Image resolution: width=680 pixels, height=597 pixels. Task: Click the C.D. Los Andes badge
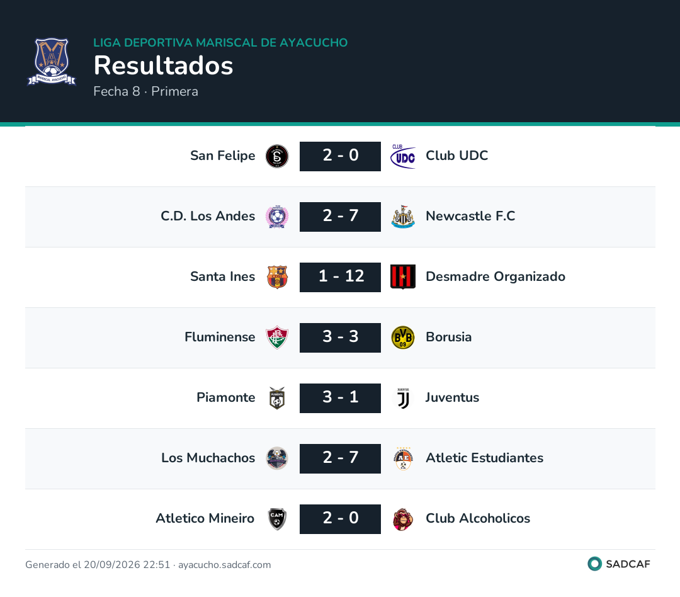277,217
